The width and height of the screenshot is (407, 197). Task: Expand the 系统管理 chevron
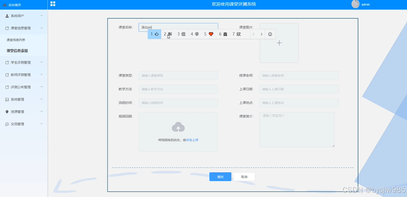[x=42, y=99]
